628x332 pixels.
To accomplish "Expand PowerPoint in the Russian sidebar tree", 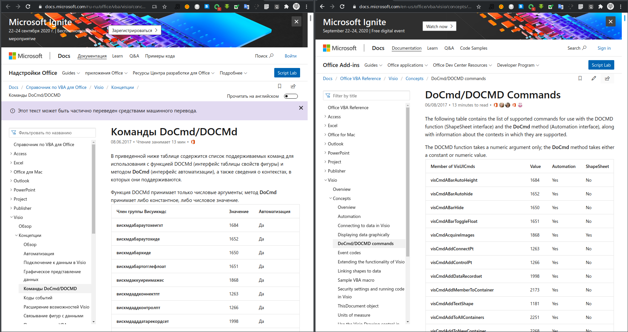I will point(11,190).
